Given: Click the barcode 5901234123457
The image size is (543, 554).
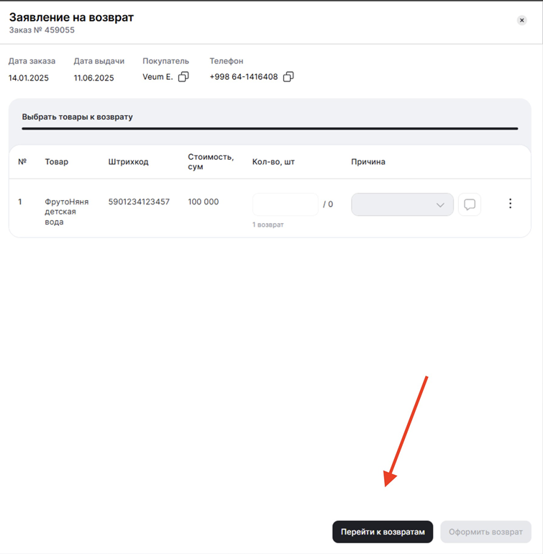Looking at the screenshot, I should [x=139, y=202].
